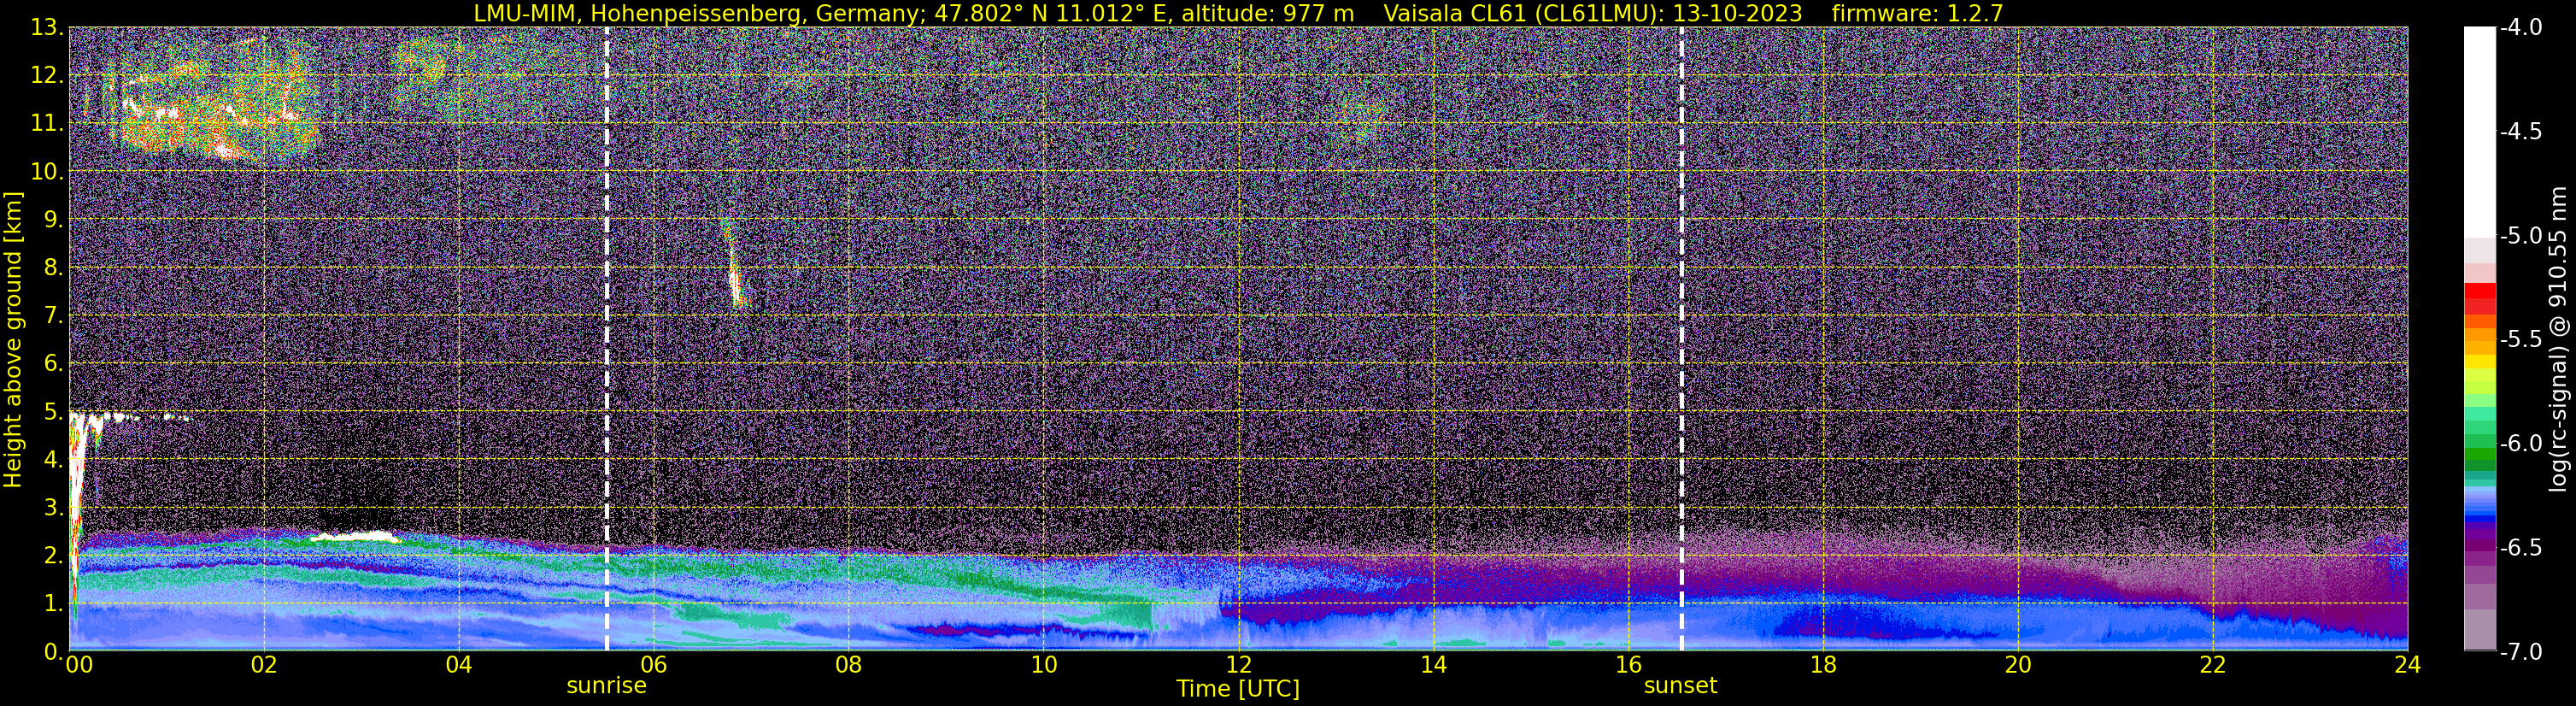Click the colorbar value '-4.5'
The image size is (2576, 706).
point(2520,131)
